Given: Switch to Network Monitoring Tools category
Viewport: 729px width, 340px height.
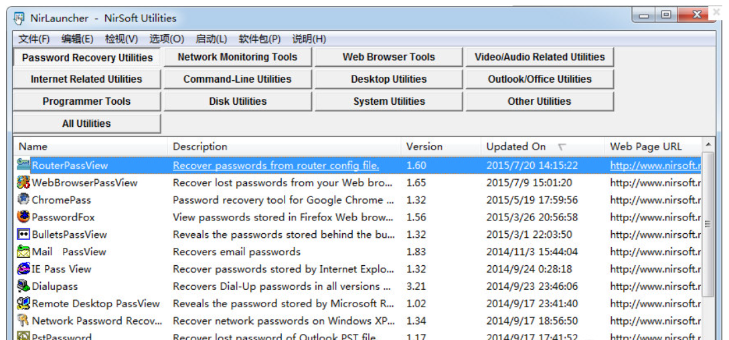Looking at the screenshot, I should click(238, 57).
